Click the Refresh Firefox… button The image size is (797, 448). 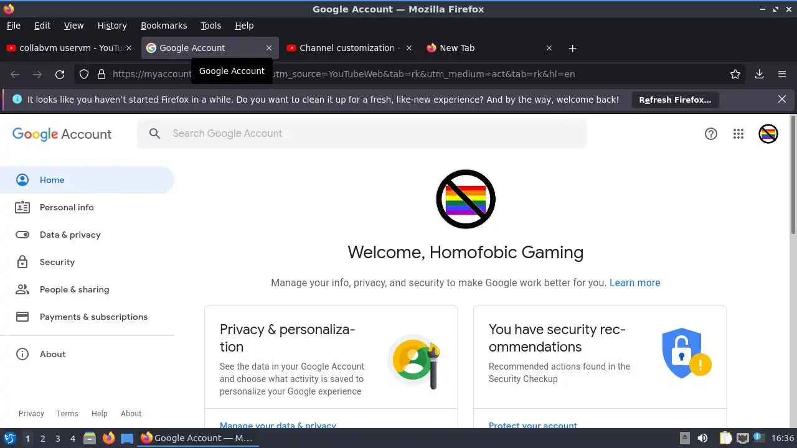(x=675, y=100)
